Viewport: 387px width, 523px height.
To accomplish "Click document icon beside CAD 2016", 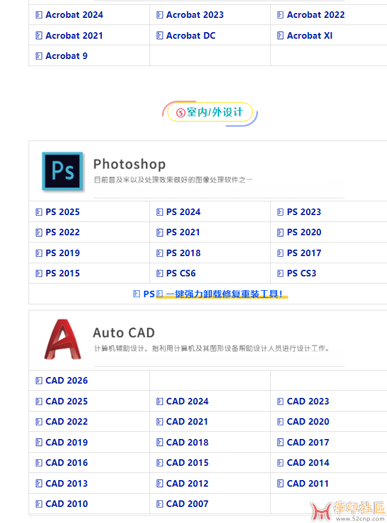I will [39, 462].
